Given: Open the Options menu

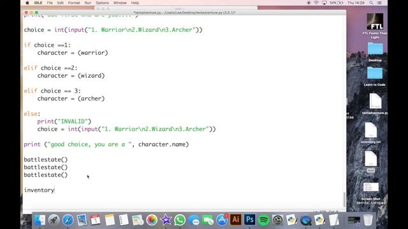Looking at the screenshot, I should click(102, 3).
